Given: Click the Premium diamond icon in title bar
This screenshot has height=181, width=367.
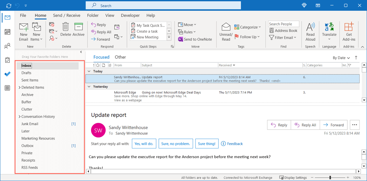Looking at the screenshot, I should [304, 5].
